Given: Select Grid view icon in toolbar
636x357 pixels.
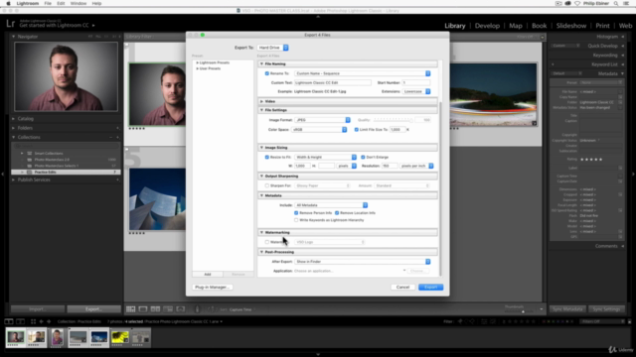Looking at the screenshot, I should pyautogui.click(x=130, y=309).
